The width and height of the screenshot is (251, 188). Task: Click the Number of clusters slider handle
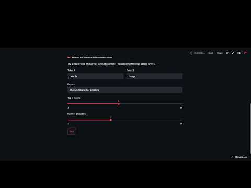(111, 120)
